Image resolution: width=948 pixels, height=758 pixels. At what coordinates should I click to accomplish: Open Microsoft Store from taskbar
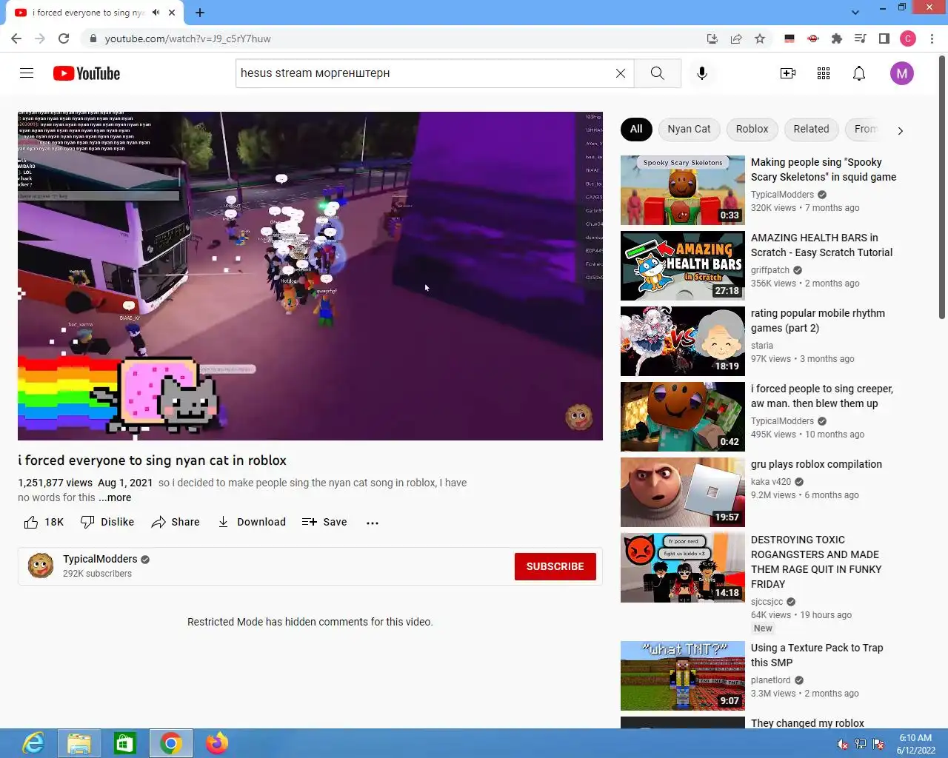[124, 743]
